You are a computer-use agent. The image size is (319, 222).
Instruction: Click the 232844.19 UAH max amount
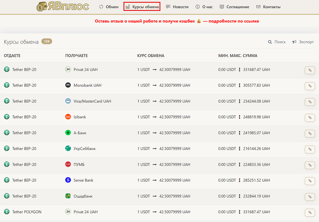click(x=257, y=196)
